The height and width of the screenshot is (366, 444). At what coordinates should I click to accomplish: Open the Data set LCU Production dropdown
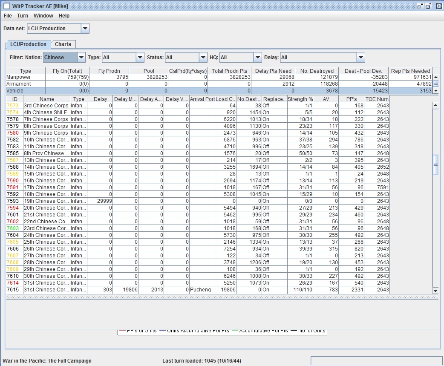(x=85, y=29)
